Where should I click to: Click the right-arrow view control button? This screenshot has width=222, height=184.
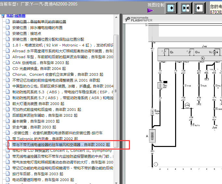pyautogui.click(x=171, y=8)
